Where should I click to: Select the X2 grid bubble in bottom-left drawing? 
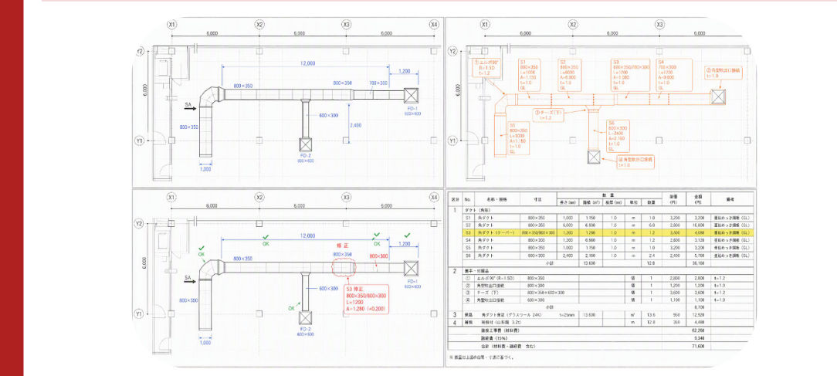(x=259, y=197)
